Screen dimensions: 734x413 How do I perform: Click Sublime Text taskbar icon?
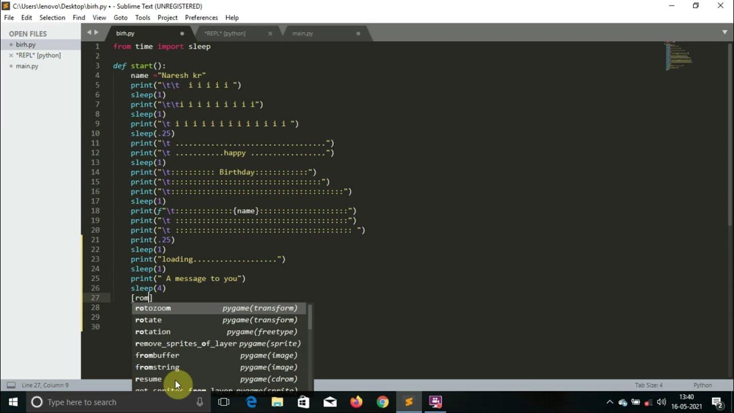pos(409,402)
